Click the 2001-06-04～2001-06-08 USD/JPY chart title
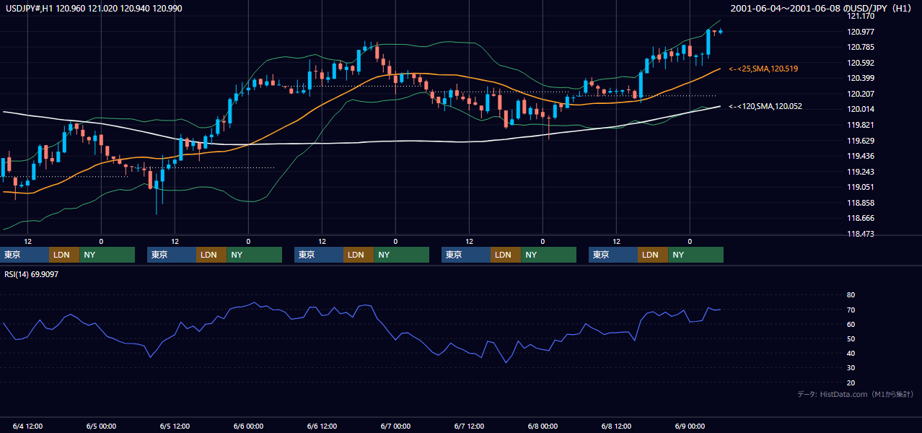The image size is (922, 433). pyautogui.click(x=822, y=8)
